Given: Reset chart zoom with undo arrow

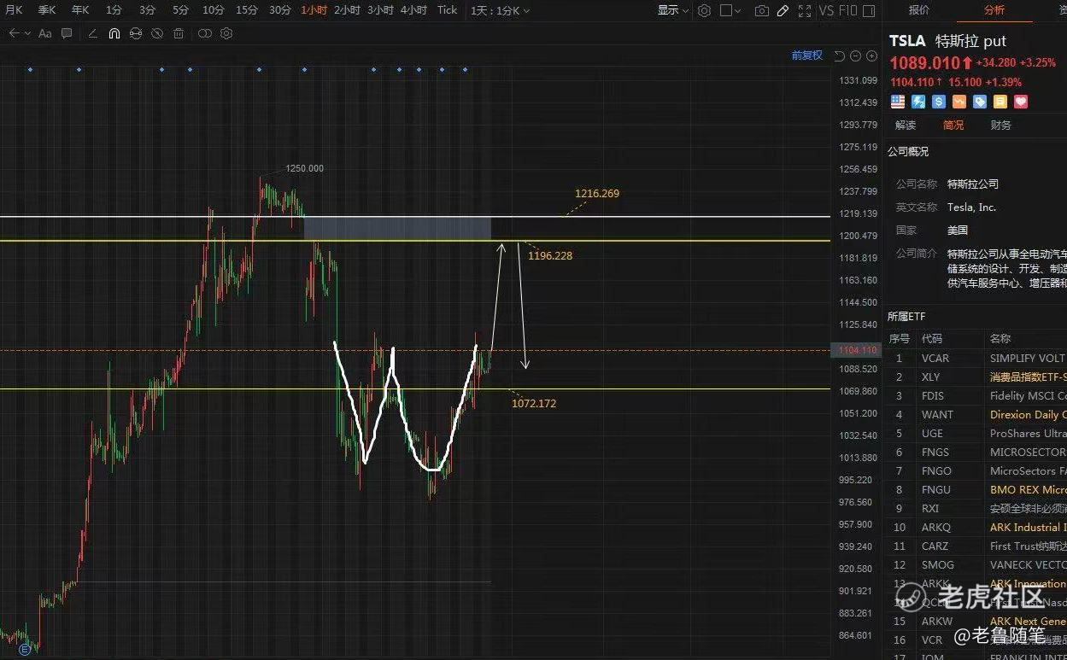Looking at the screenshot, I should point(839,55).
